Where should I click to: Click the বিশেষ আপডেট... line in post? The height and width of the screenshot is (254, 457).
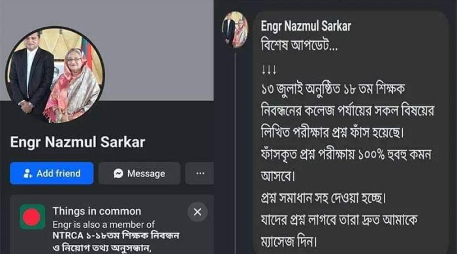(299, 46)
